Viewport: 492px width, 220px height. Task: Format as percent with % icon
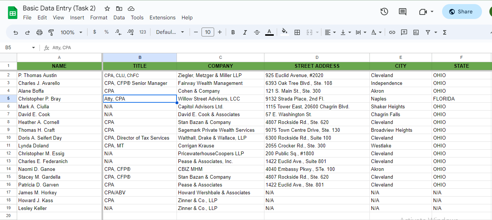(x=107, y=32)
